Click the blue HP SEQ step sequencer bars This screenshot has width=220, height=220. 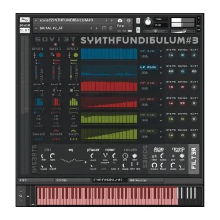pos(109,54)
